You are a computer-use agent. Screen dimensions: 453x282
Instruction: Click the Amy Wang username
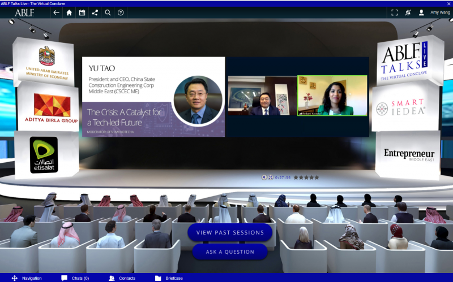click(440, 12)
